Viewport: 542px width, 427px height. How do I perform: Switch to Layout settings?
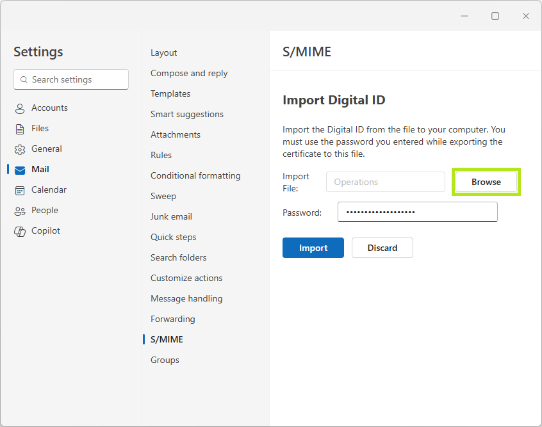(x=163, y=52)
